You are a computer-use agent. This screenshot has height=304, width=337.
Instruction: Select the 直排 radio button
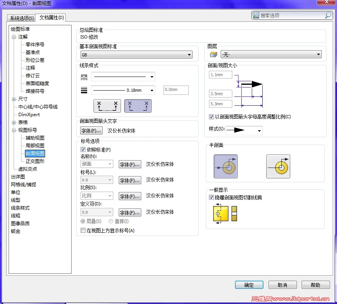[111, 221]
